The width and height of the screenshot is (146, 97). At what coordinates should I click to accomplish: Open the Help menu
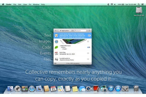coord(43,4)
